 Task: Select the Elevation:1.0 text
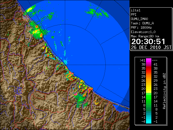143,32
